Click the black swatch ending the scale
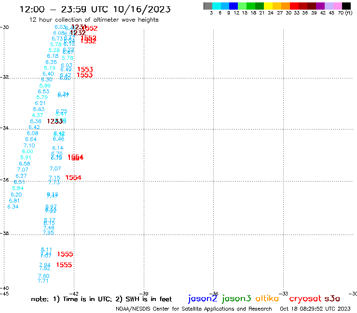The width and height of the screenshot is (357, 313). pyautogui.click(x=346, y=6)
